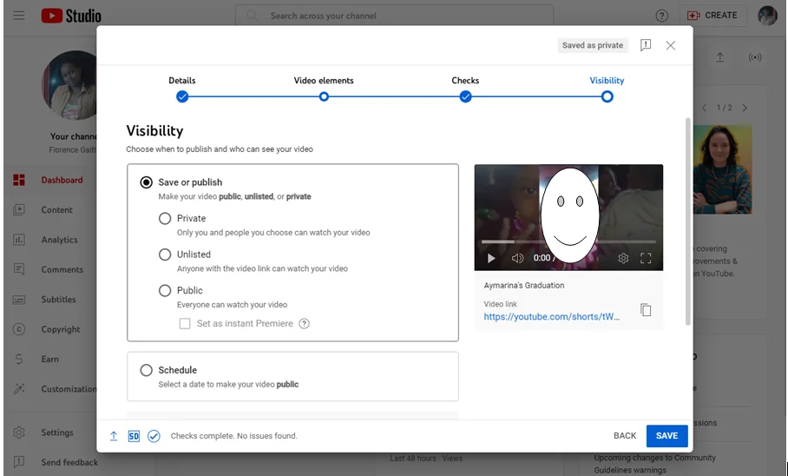This screenshot has width=788, height=476.
Task: Jump to the Checks step
Action: pyautogui.click(x=465, y=96)
